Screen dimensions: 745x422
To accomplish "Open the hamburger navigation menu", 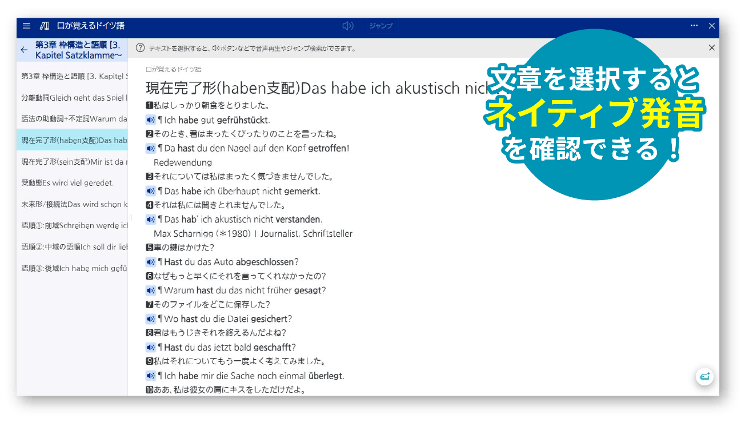I will 26,26.
